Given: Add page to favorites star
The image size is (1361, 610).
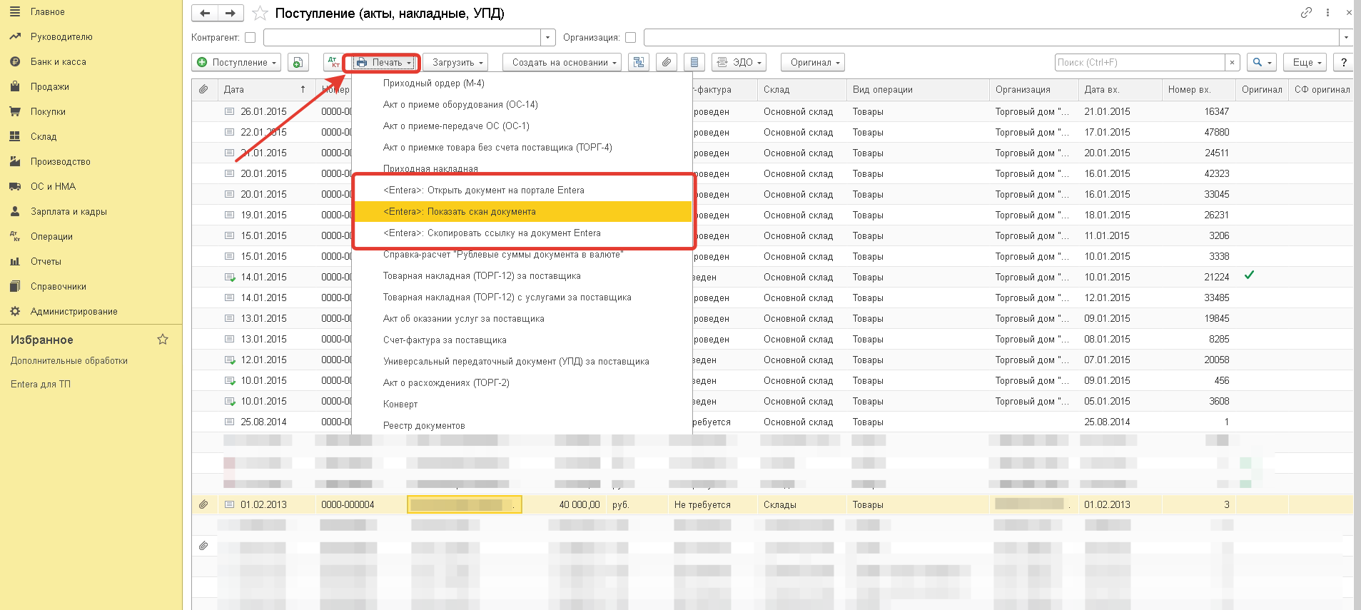Looking at the screenshot, I should pos(260,14).
